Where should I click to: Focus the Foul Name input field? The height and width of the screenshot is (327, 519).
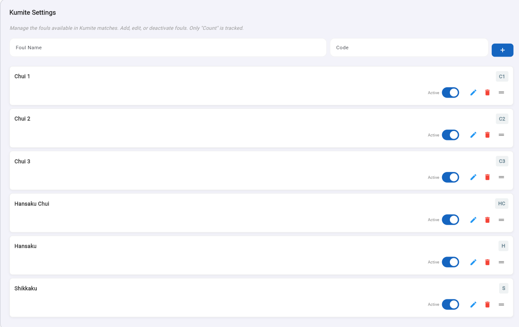[x=168, y=48]
